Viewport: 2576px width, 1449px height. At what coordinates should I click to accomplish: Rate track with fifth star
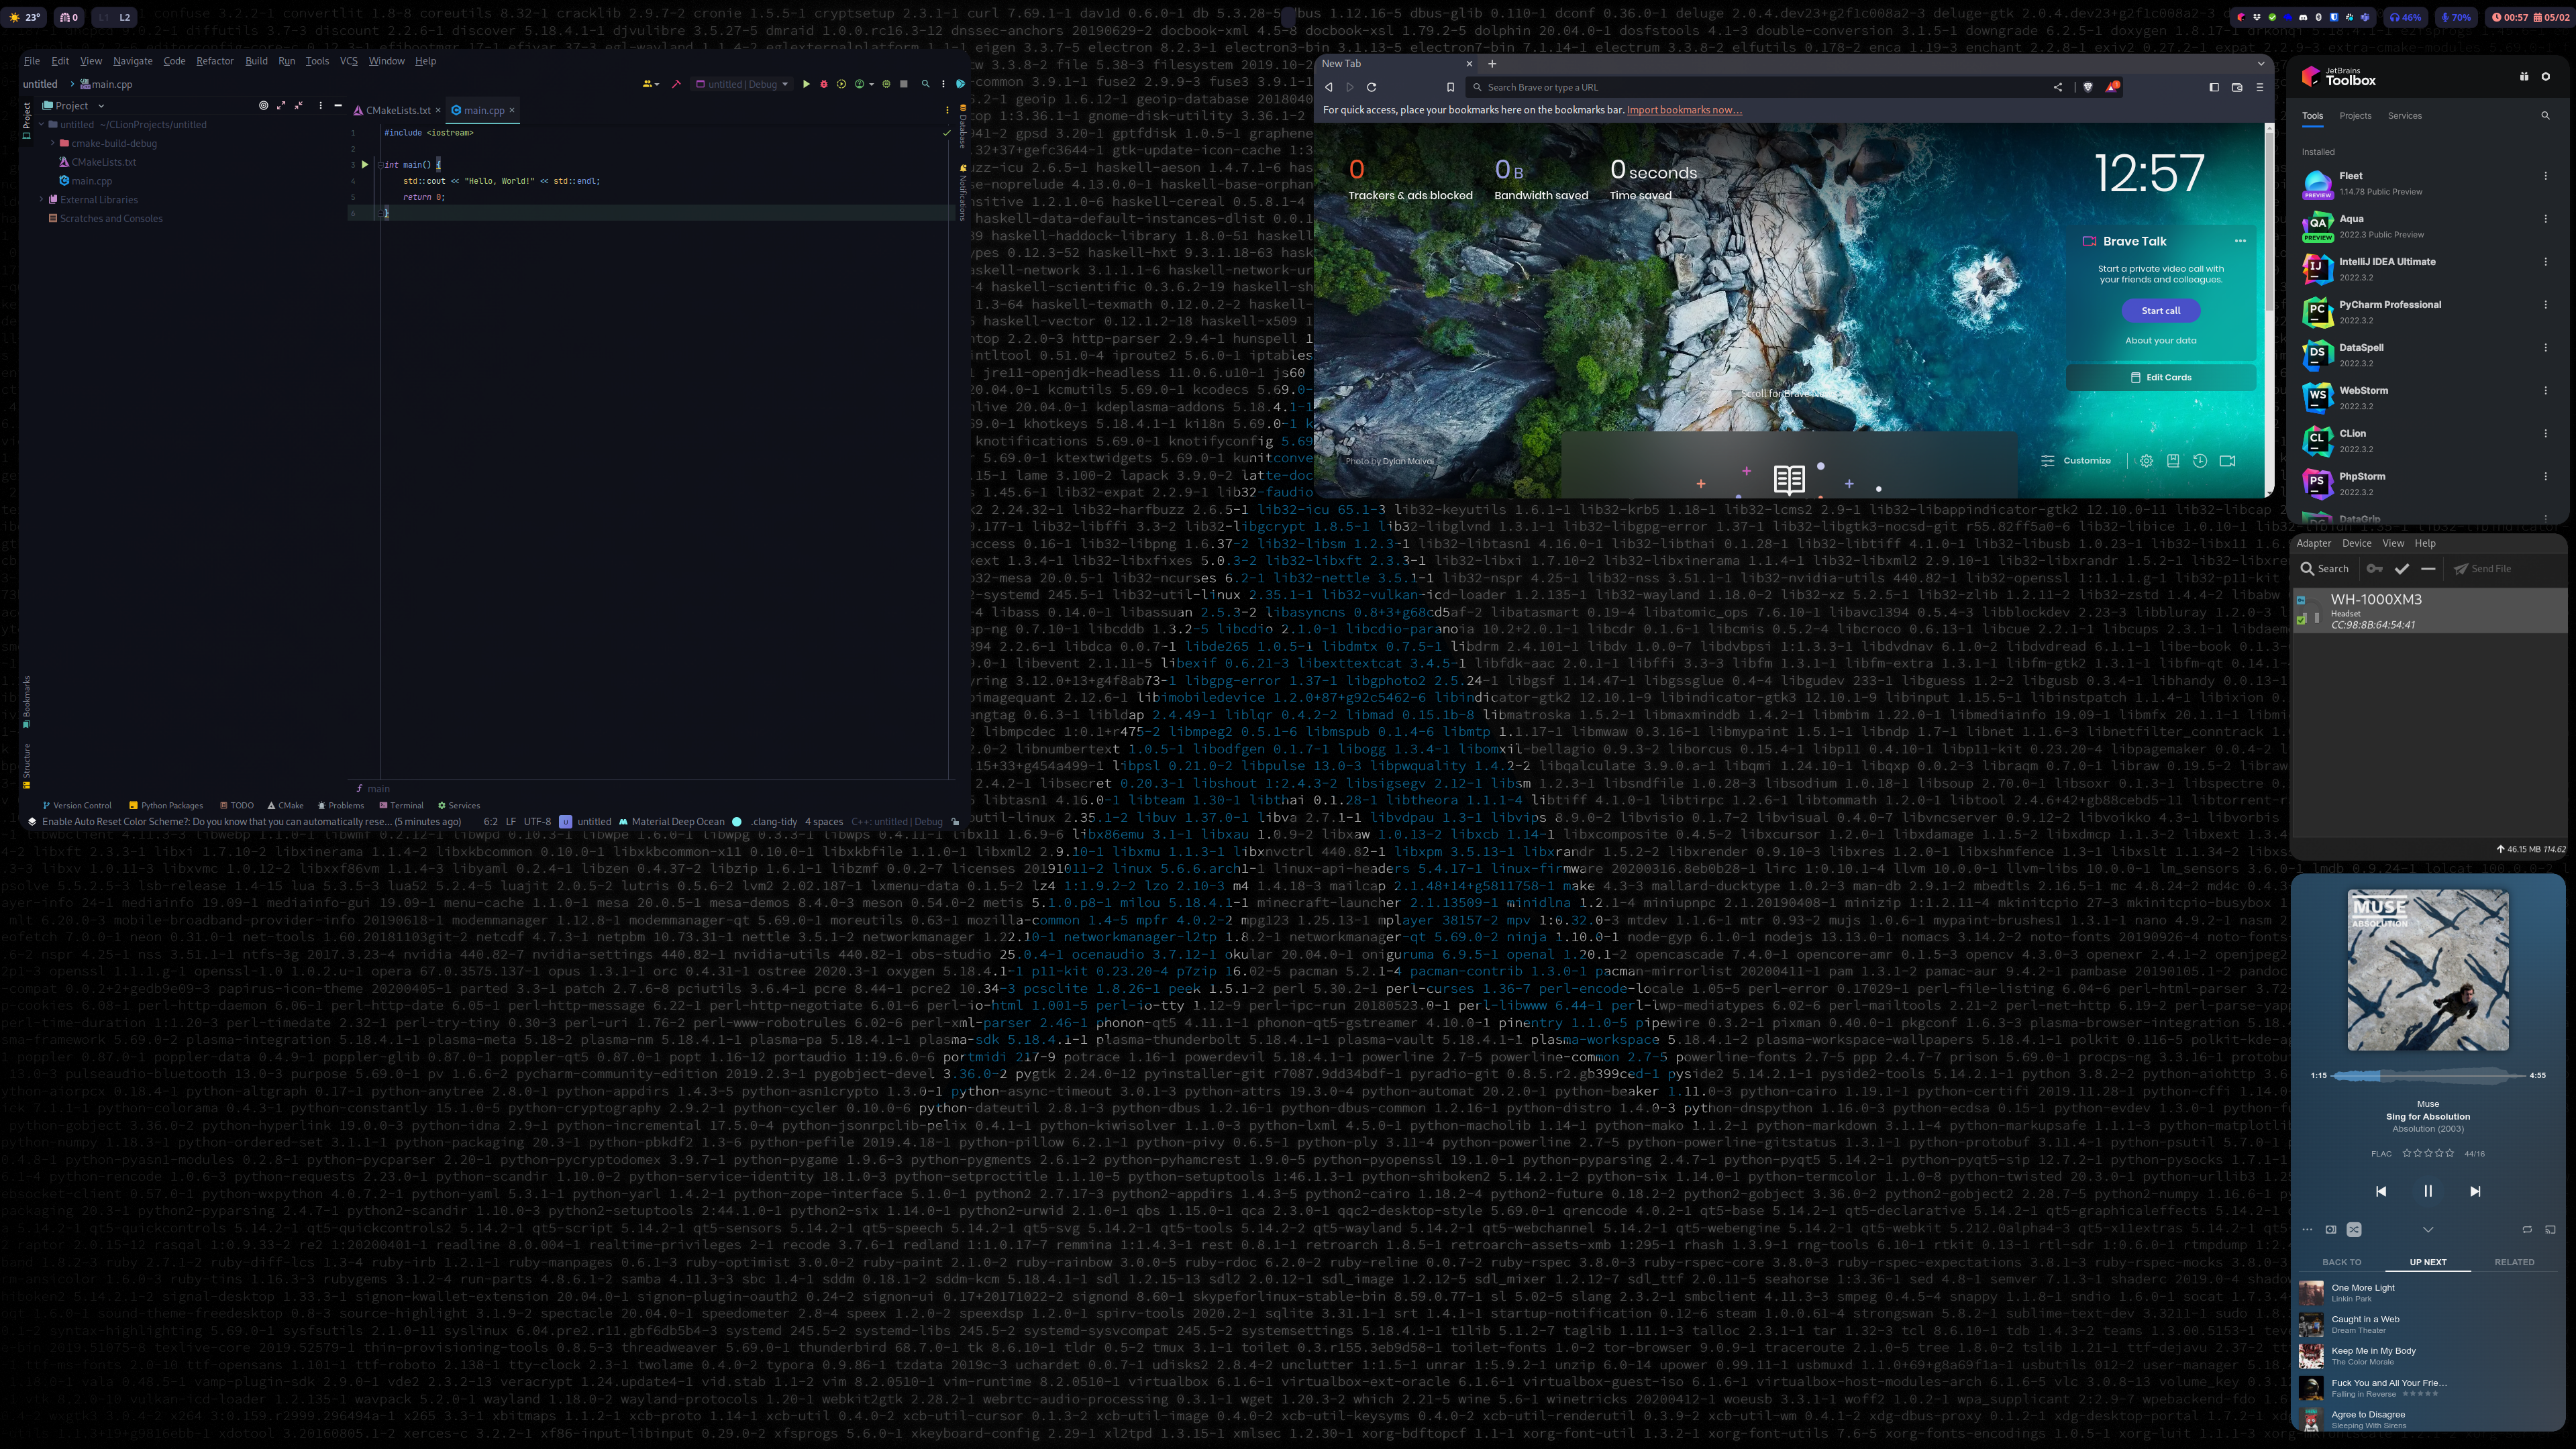click(2451, 1153)
